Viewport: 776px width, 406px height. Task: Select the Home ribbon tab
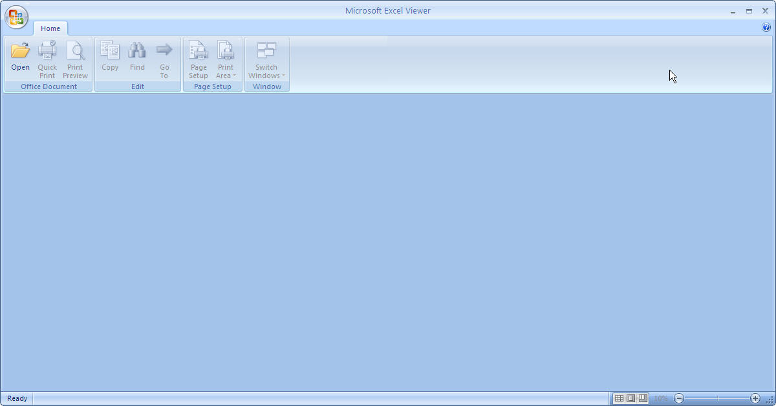[x=50, y=28]
